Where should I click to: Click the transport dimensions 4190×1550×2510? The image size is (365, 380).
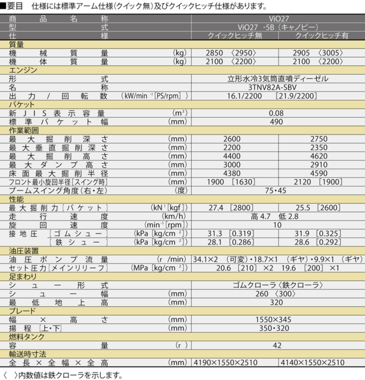[225, 363]
